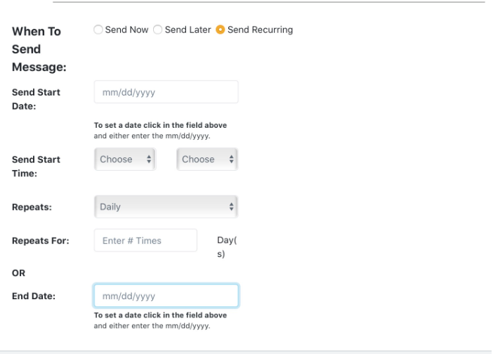Click the Send Start Time label
Image resolution: width=493 pixels, height=354 pixels.
(x=36, y=166)
